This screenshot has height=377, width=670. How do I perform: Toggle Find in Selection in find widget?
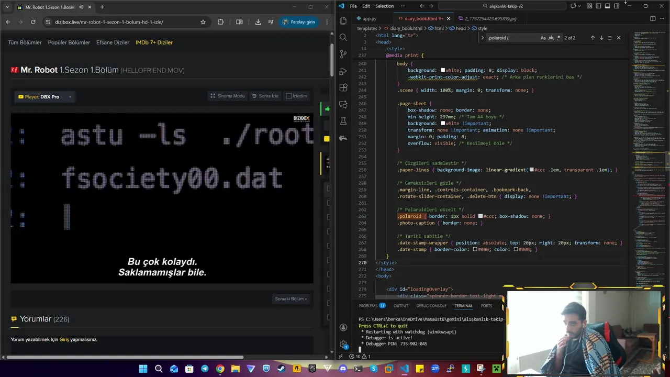[x=610, y=38]
